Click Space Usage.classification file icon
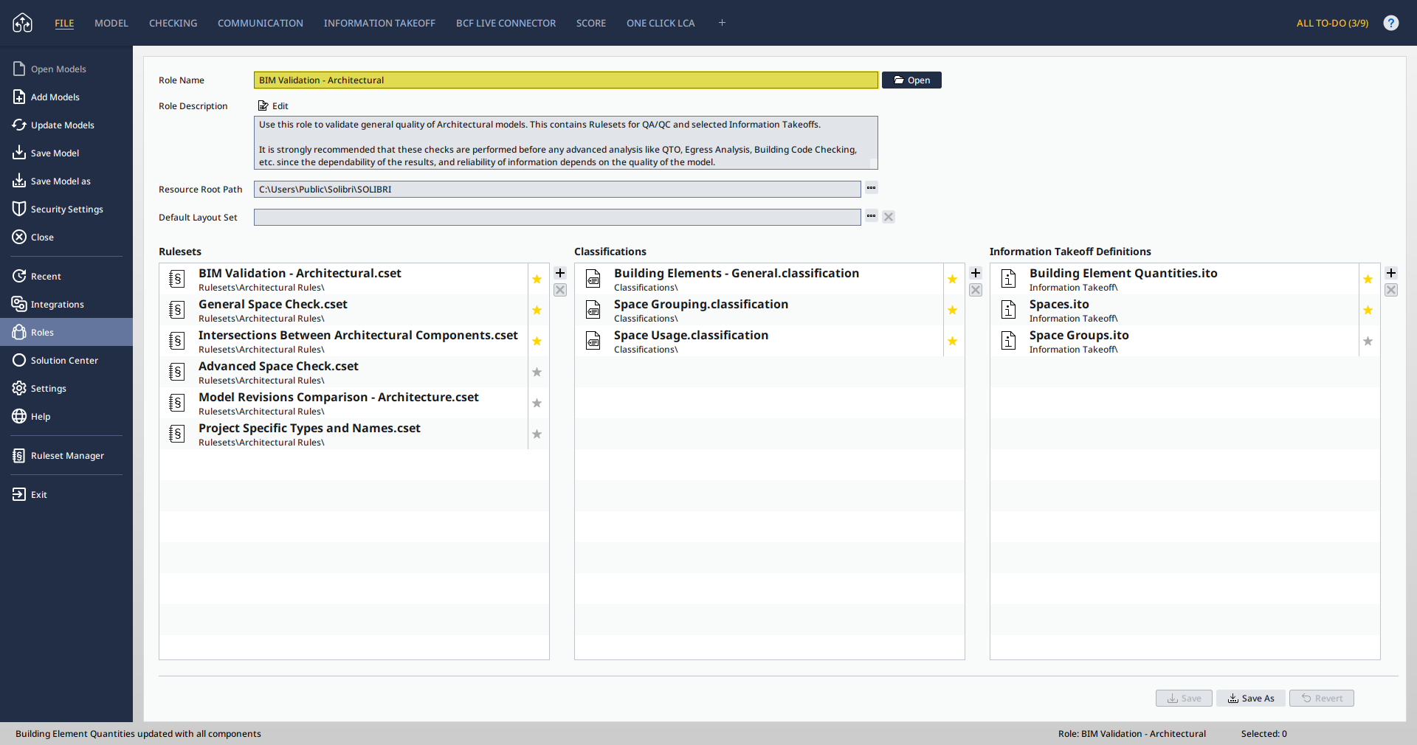 pyautogui.click(x=593, y=341)
